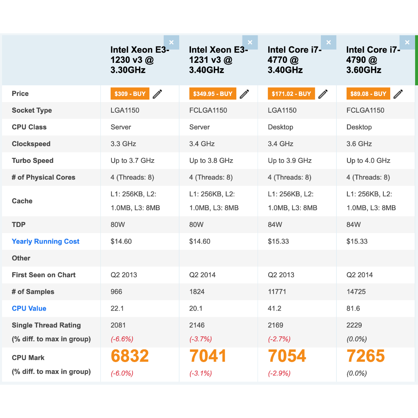Image resolution: width=418 pixels, height=418 pixels.
Task: Remove Core i7-4790 from comparison
Action: (x=407, y=42)
